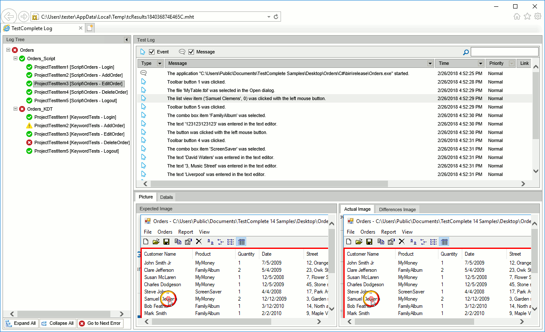Viewport: 545px width, 332px height.
Task: Select the New file icon in Expected Image toolbar
Action: (146, 242)
